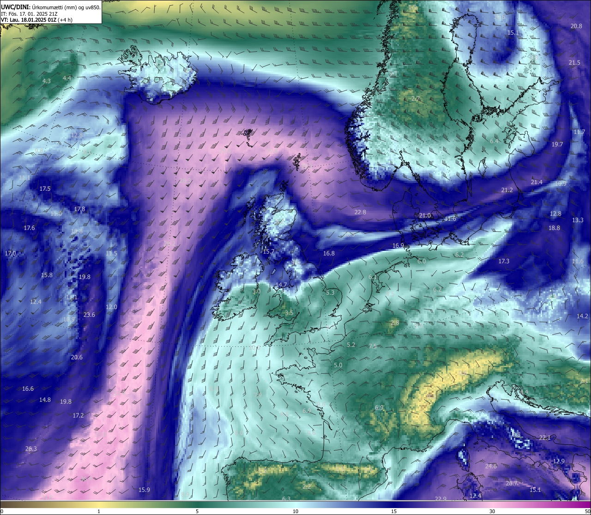Click the map value 11.7
591x515 pixels.
[x=579, y=132]
